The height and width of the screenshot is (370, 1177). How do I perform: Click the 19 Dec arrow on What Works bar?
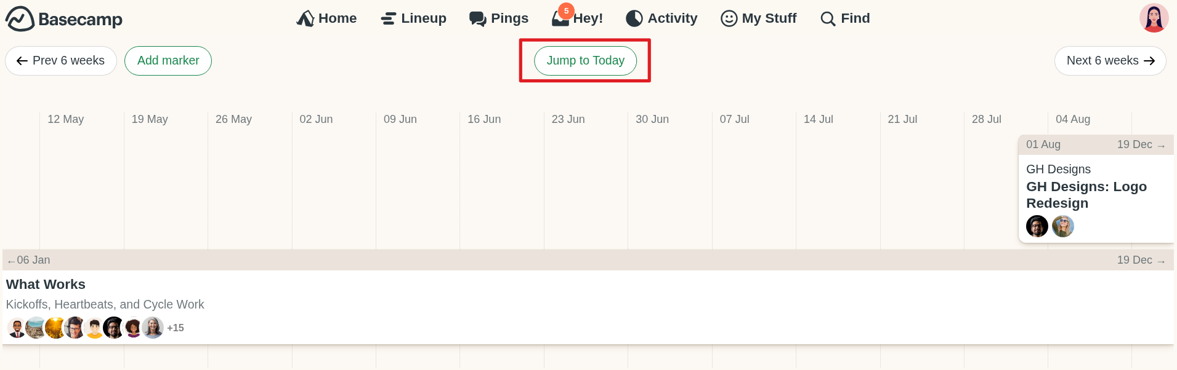point(1141,259)
